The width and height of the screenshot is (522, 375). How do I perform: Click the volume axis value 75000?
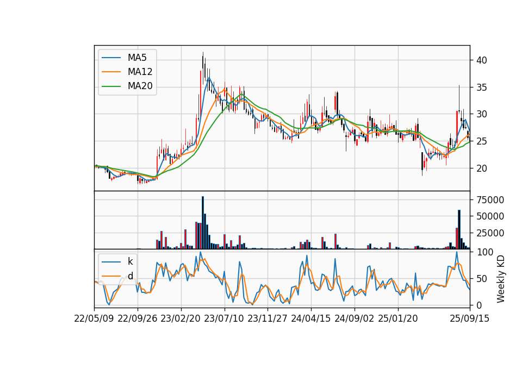pyautogui.click(x=490, y=200)
